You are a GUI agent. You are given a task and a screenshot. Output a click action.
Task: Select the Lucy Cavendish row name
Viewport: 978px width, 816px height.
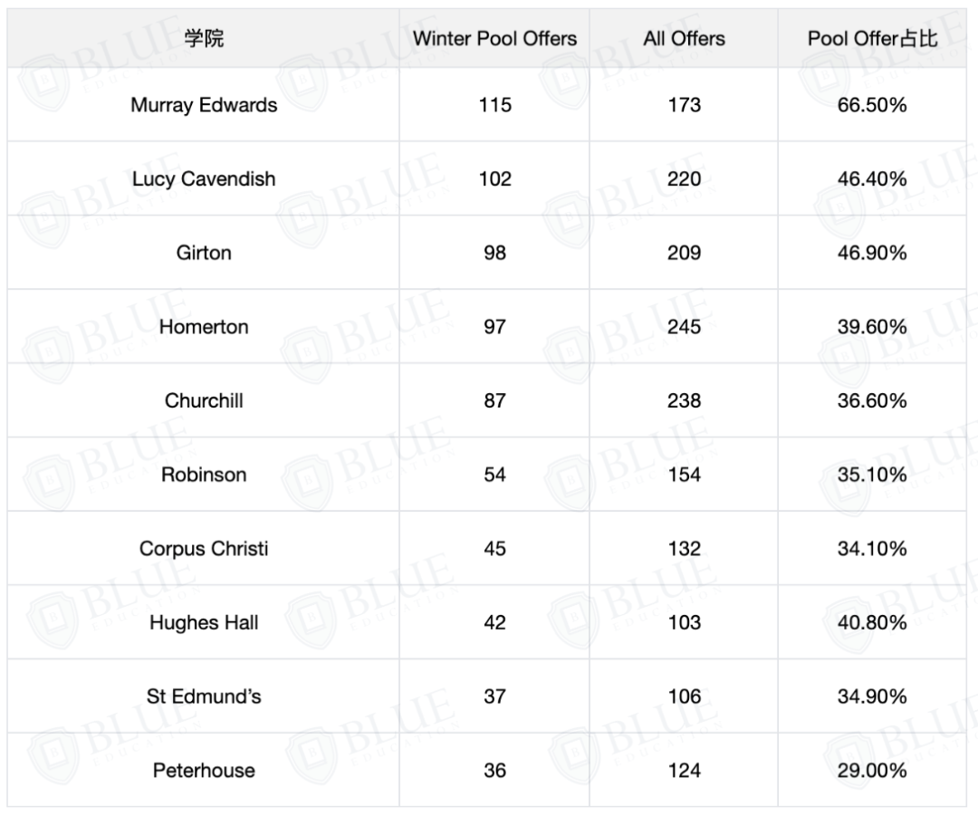pos(204,179)
